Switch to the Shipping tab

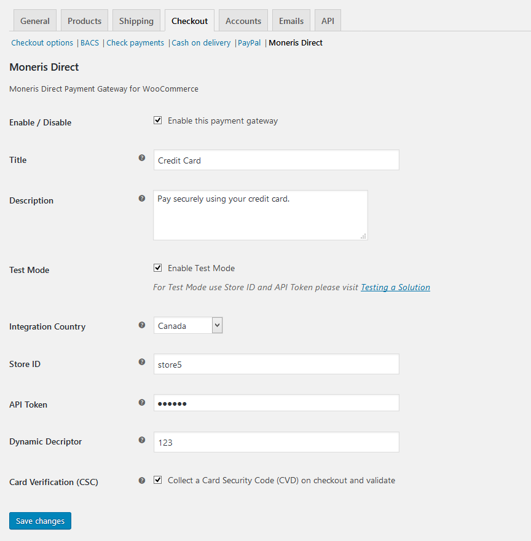pyautogui.click(x=136, y=21)
